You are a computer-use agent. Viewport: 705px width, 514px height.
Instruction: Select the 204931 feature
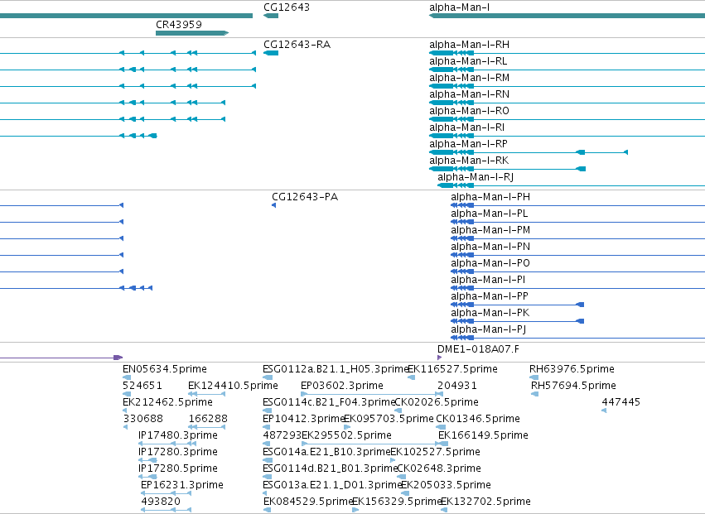457,386
